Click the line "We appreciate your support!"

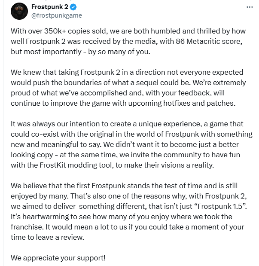(58, 259)
